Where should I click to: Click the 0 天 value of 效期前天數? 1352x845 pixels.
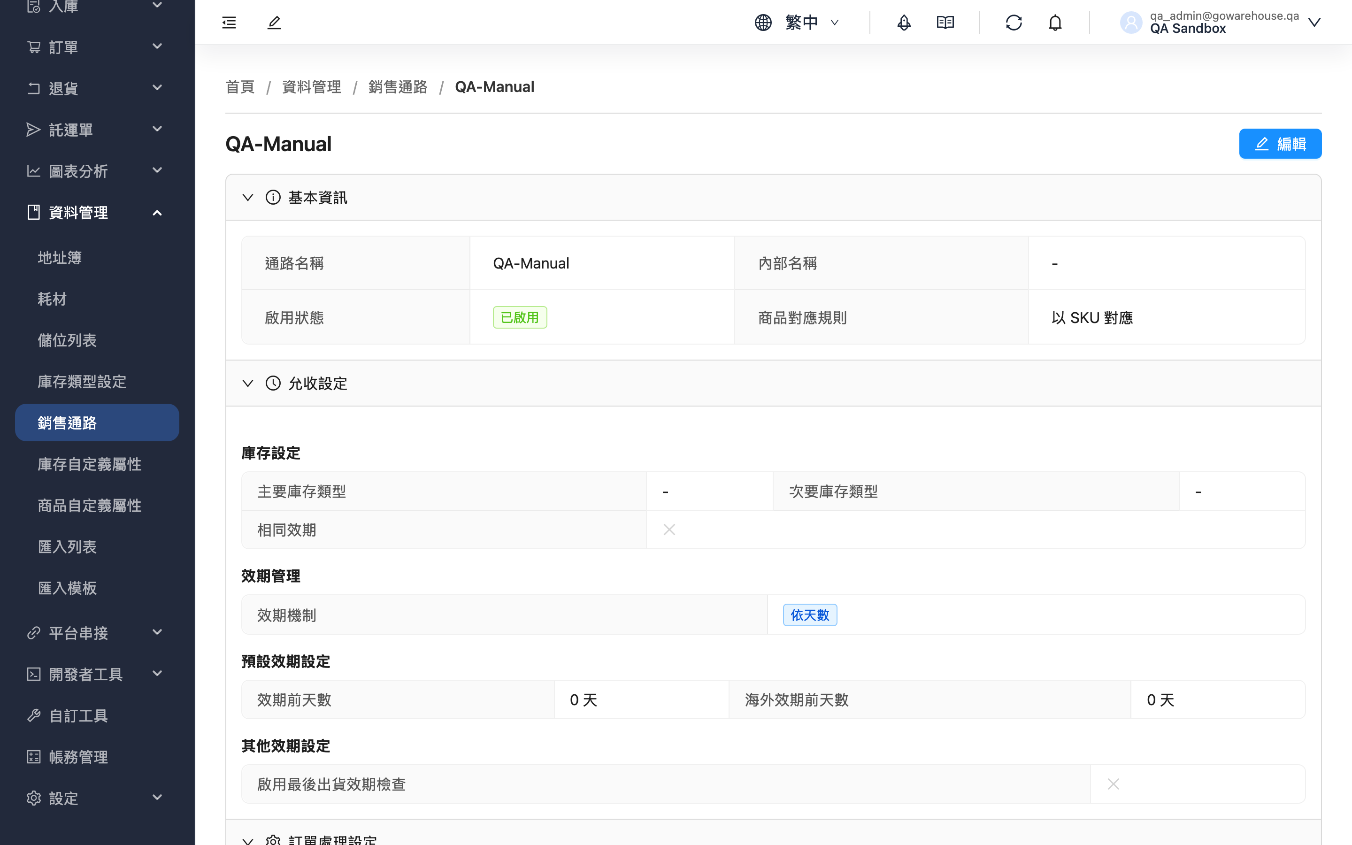583,699
